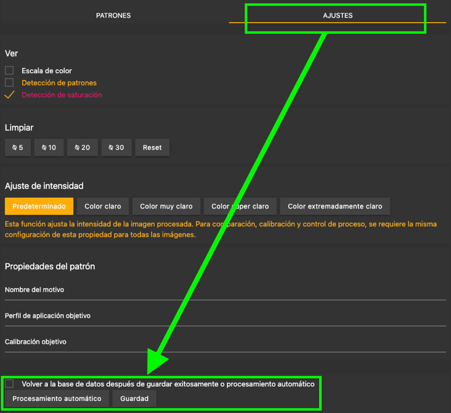Select Color super claro intensity
Screen dimensions: 451x413
pyautogui.click(x=240, y=206)
